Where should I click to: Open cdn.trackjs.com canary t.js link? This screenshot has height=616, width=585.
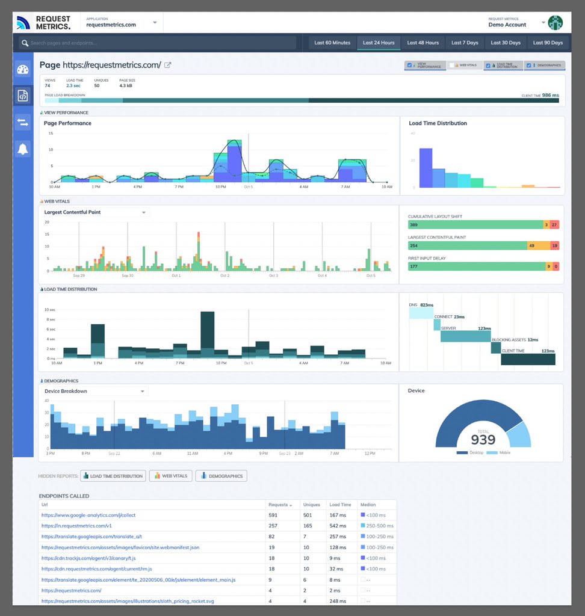[x=88, y=558]
